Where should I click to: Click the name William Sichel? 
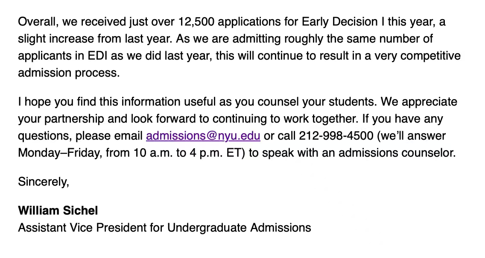(58, 210)
